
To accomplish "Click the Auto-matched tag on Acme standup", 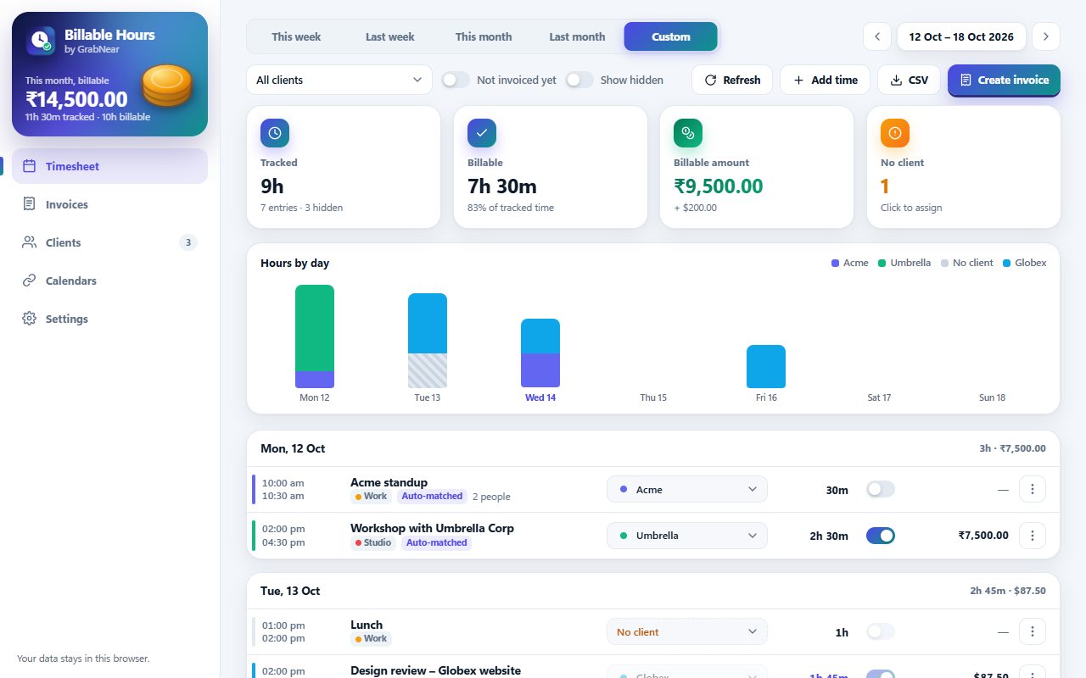I will [432, 496].
